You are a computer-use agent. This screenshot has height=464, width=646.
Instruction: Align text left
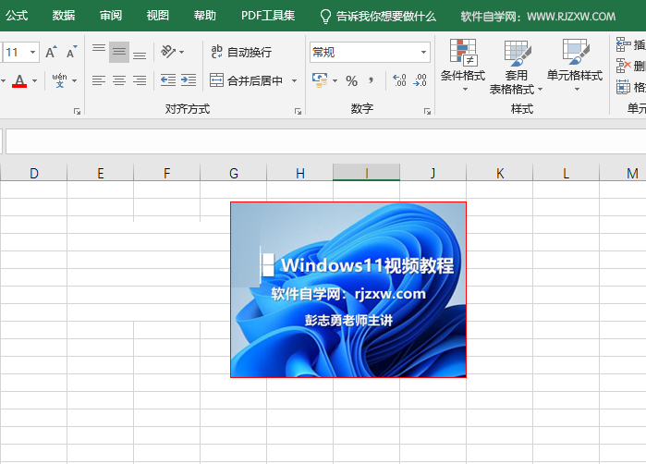99,79
